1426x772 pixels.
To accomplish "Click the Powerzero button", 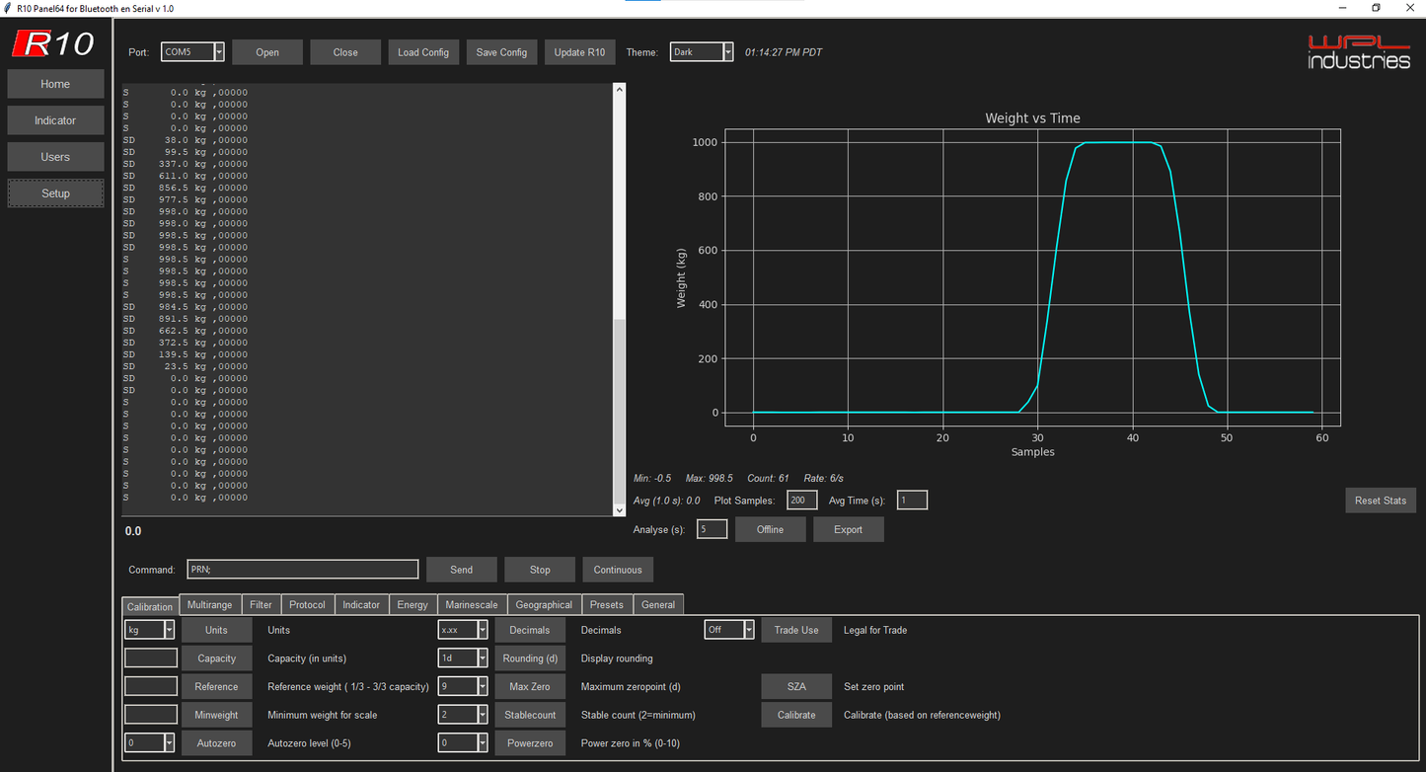I will point(530,742).
